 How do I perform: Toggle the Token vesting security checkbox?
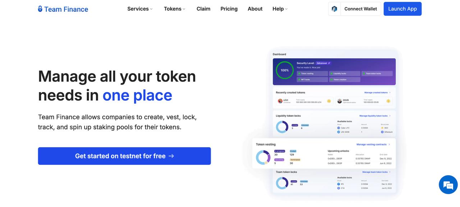(299, 73)
